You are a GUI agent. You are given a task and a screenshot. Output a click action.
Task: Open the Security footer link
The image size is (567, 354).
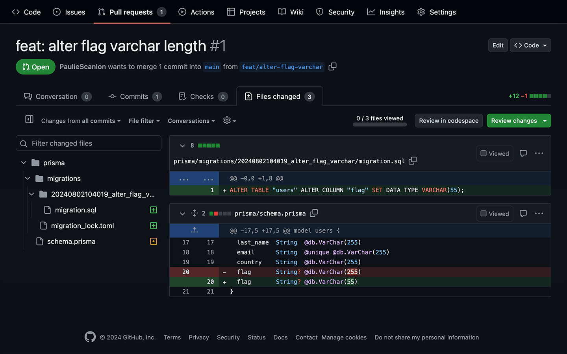[228, 337]
